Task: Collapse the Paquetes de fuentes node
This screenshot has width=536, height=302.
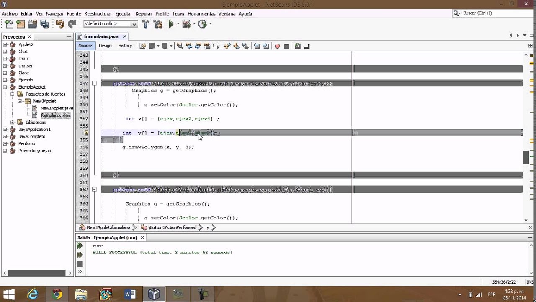Action: point(13,94)
